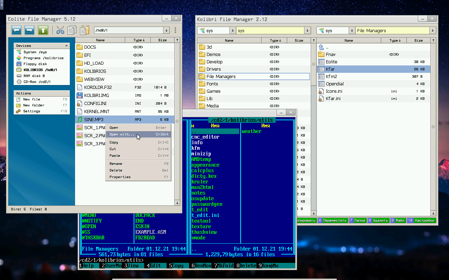The image size is (449, 280).
Task: Click the Back arrow in Eolite toolbar
Action: coord(16,30)
